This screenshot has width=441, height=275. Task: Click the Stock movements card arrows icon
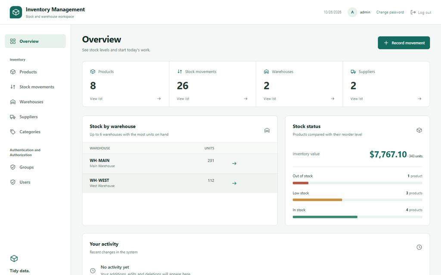point(180,72)
